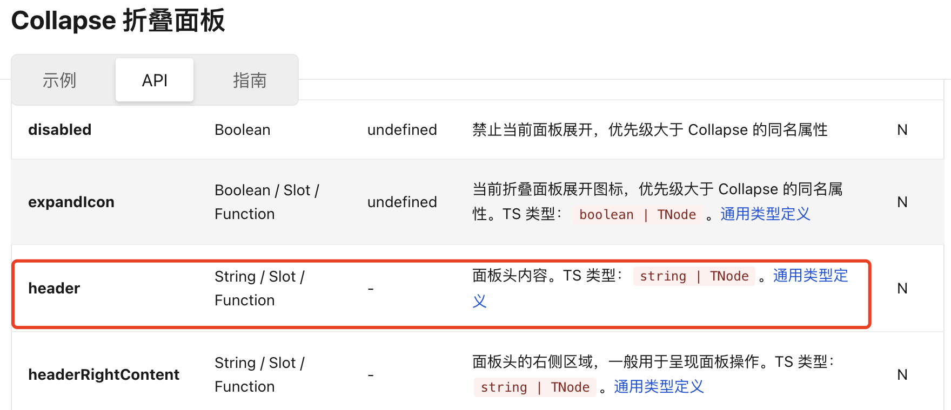Click the N value in the disabled row

coord(902,129)
